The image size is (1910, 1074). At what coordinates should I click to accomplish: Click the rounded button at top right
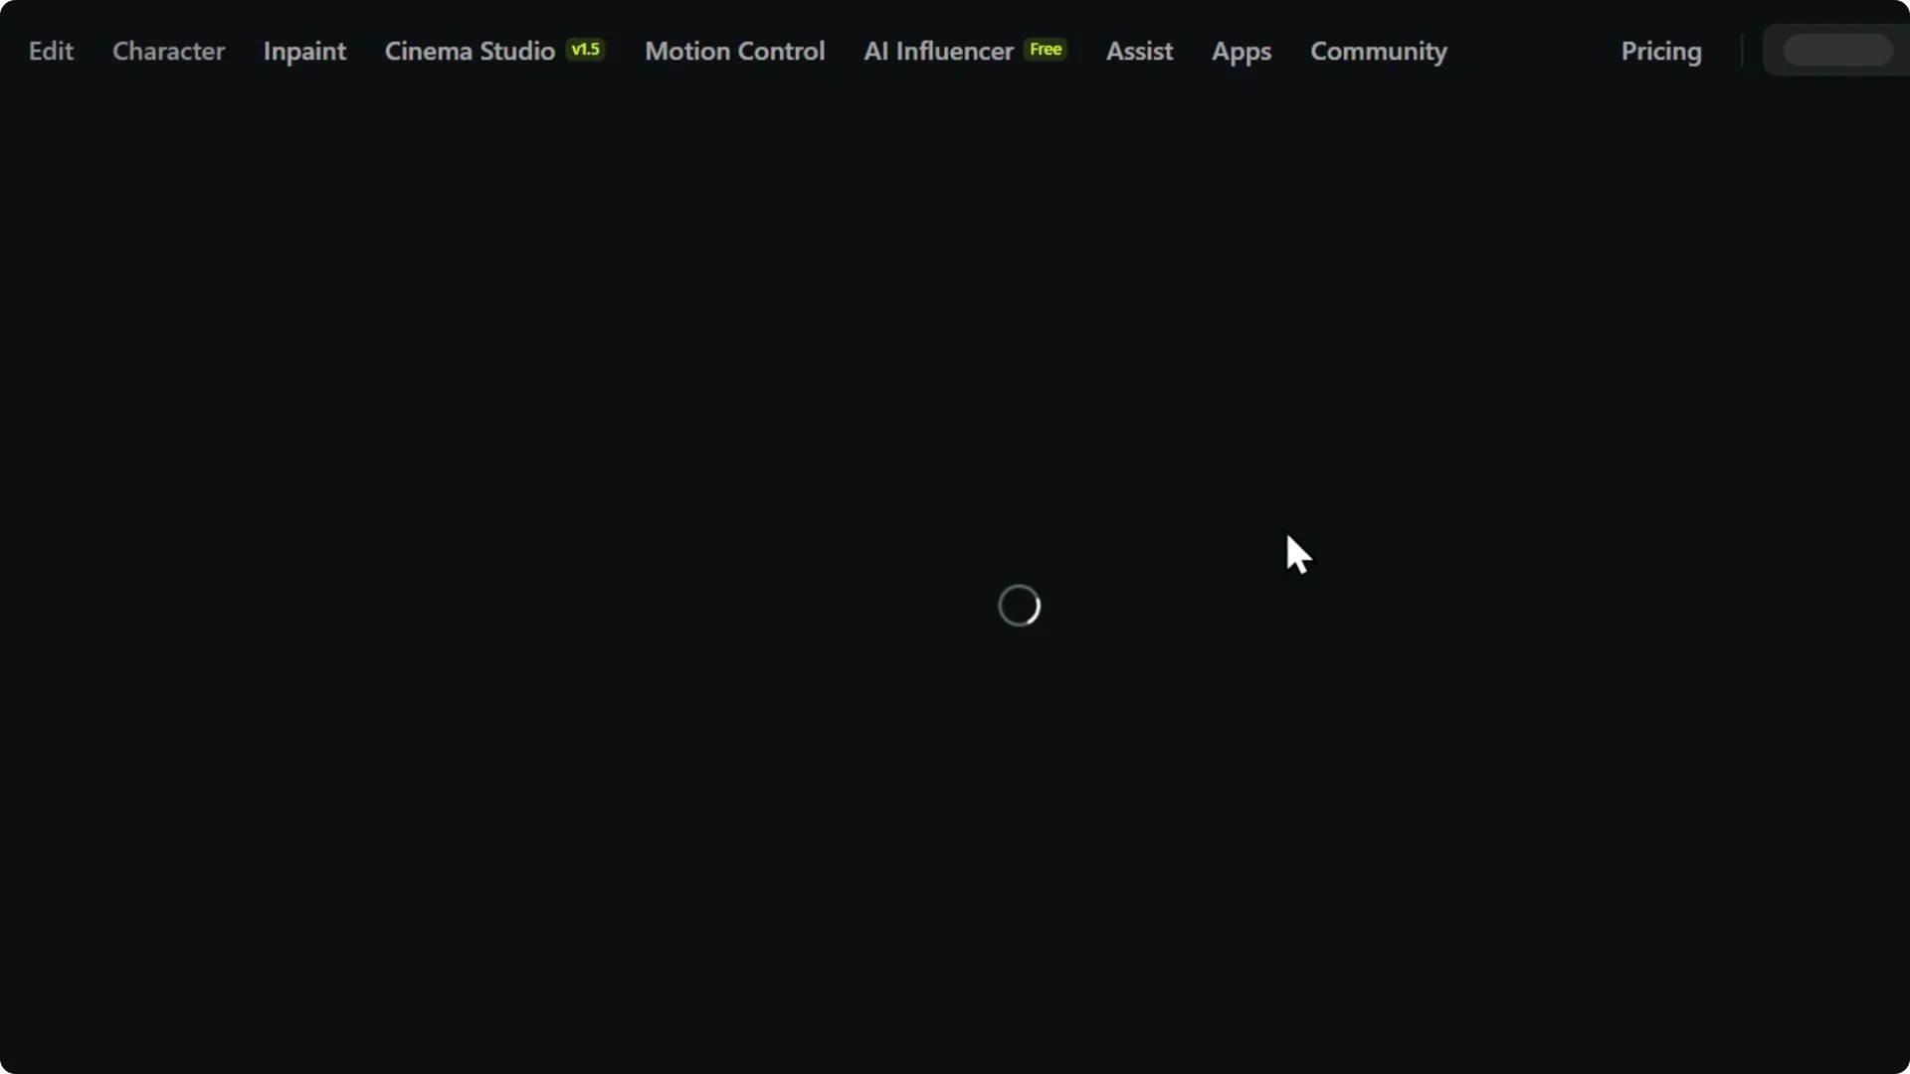click(x=1835, y=50)
